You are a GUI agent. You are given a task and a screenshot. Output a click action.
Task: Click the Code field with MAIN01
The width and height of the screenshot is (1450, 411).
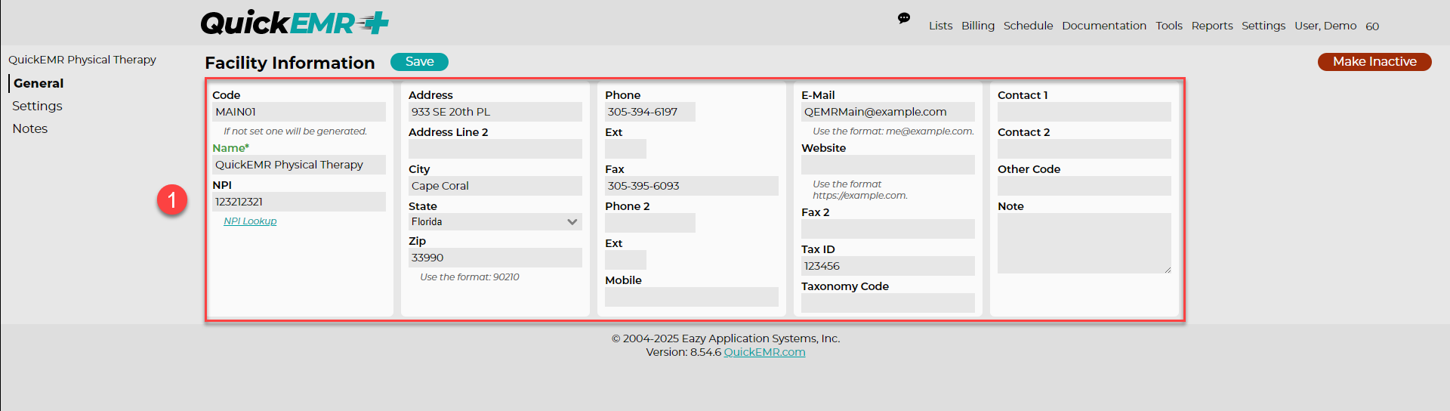point(299,112)
